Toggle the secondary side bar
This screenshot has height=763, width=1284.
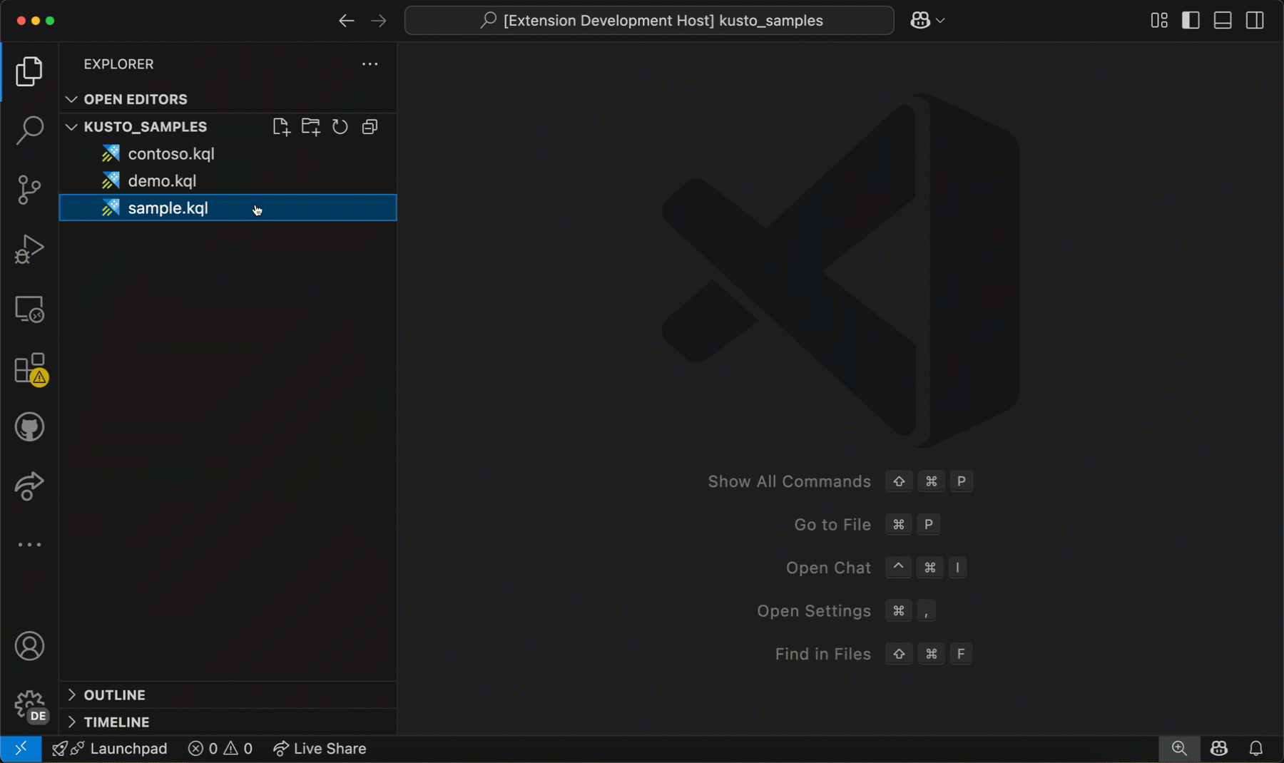[1255, 21]
